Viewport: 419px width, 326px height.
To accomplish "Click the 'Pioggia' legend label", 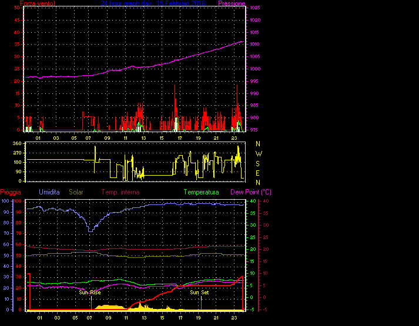I will click(11, 192).
